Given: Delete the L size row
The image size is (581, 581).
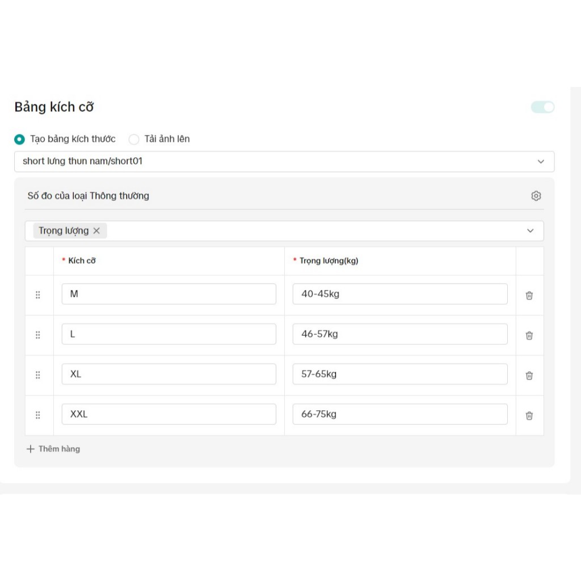Looking at the screenshot, I should click(529, 335).
